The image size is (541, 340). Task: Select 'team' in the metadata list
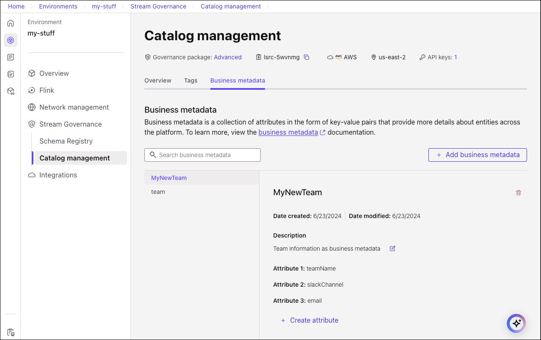click(x=158, y=192)
